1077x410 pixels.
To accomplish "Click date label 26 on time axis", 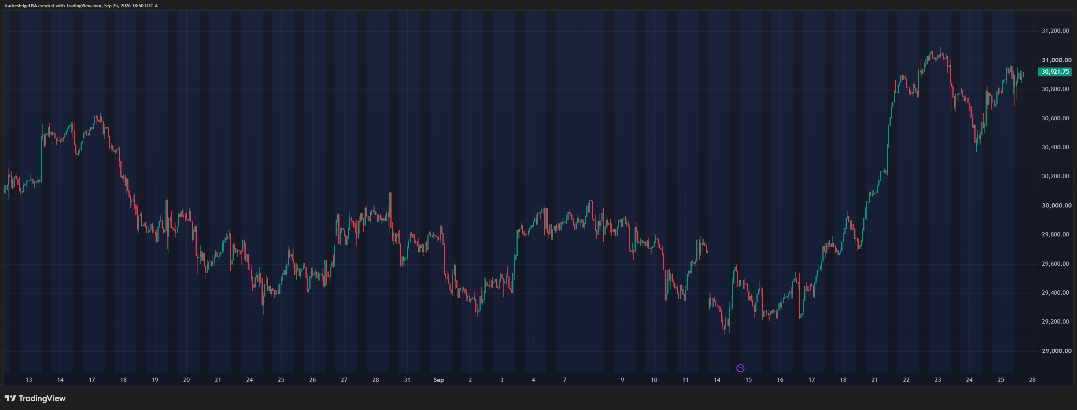I will [313, 380].
